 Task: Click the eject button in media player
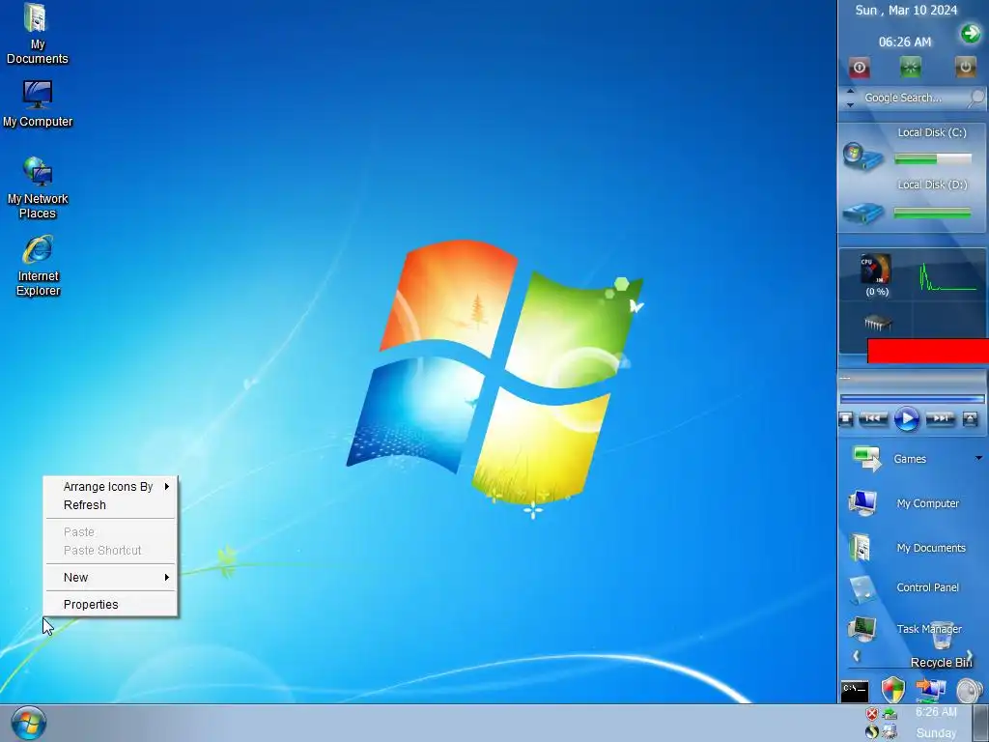tap(970, 418)
